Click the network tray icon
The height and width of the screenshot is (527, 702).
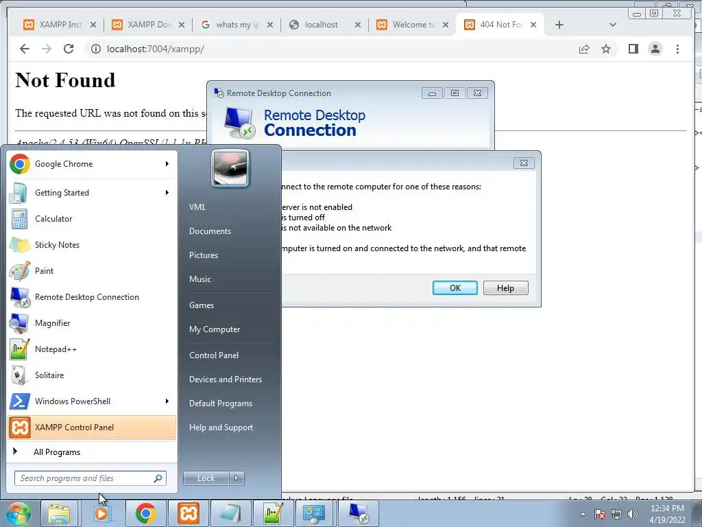click(616, 514)
